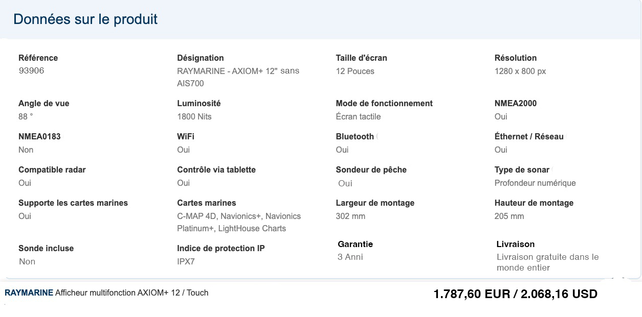The width and height of the screenshot is (642, 317).
Task: Click the Désignation value RAYMARINE AXIOM+ 12"
Action: pos(238,77)
